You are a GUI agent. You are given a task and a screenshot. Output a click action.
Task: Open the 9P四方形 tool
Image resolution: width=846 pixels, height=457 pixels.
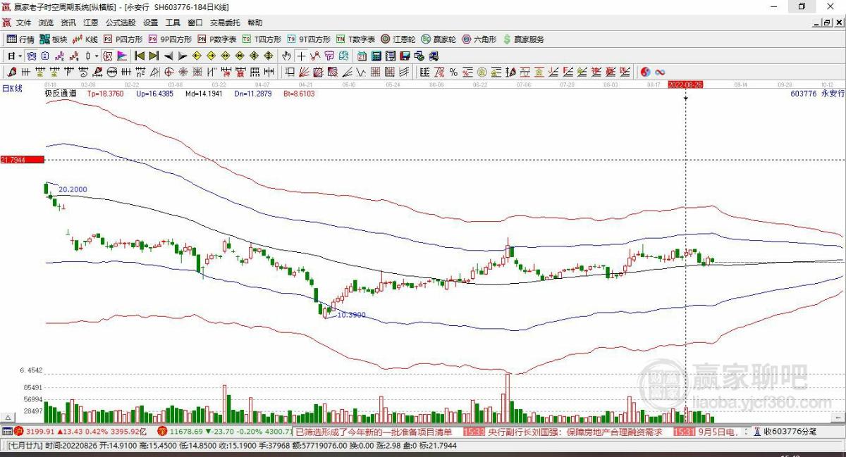[x=169, y=39]
